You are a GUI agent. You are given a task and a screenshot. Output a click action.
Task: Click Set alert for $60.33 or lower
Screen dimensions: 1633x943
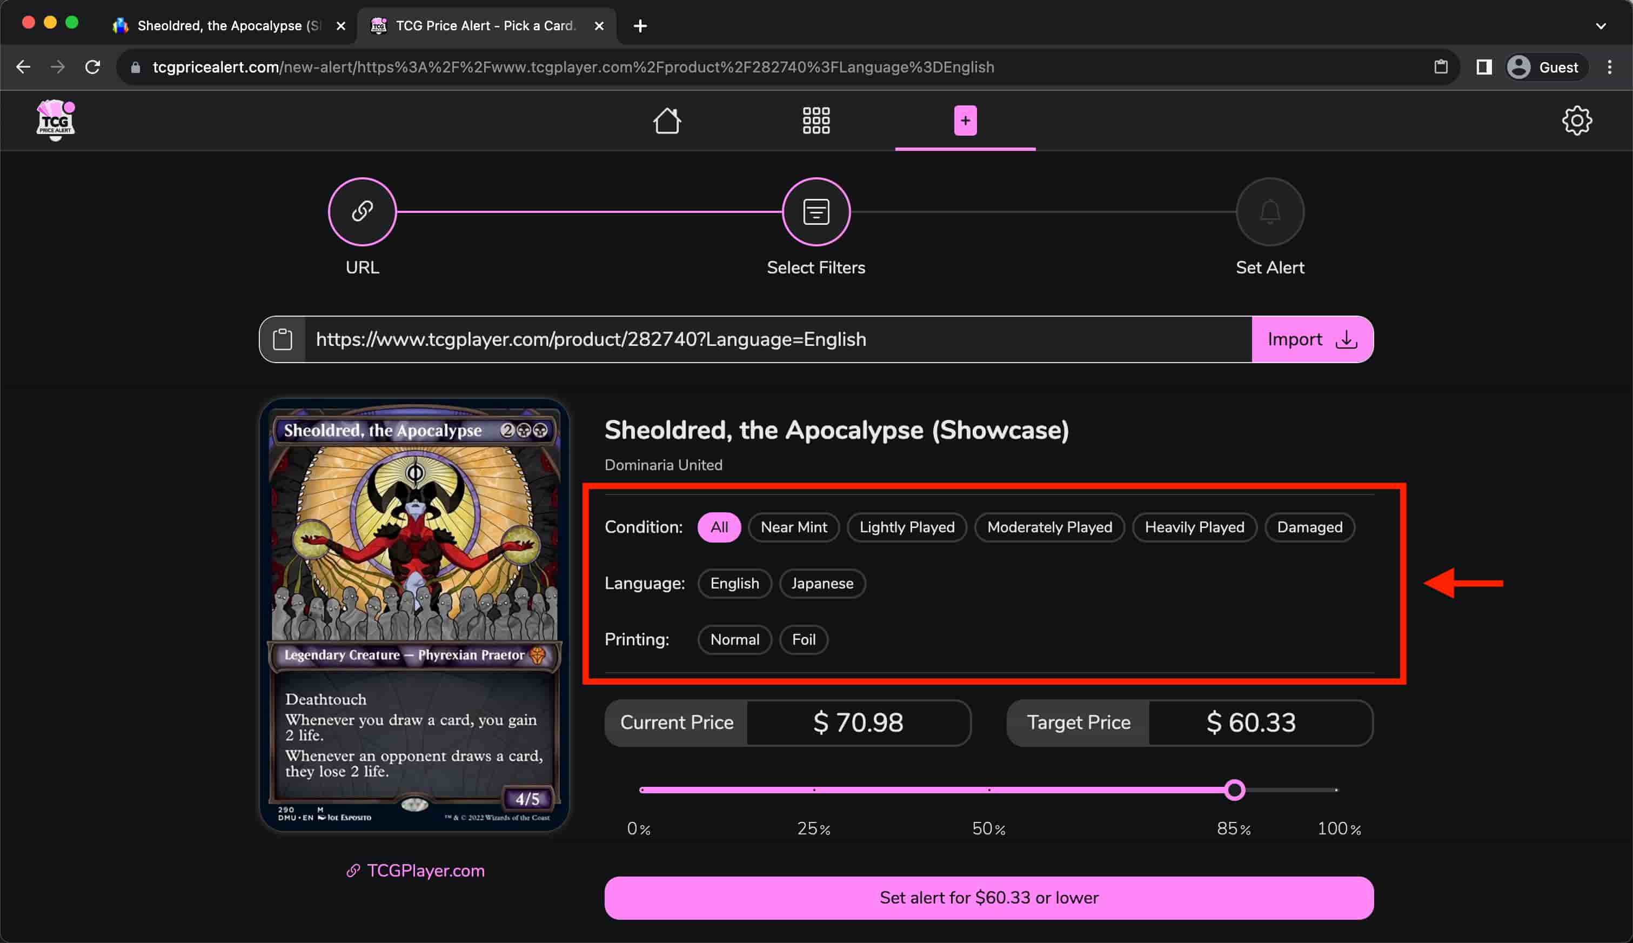pyautogui.click(x=989, y=898)
